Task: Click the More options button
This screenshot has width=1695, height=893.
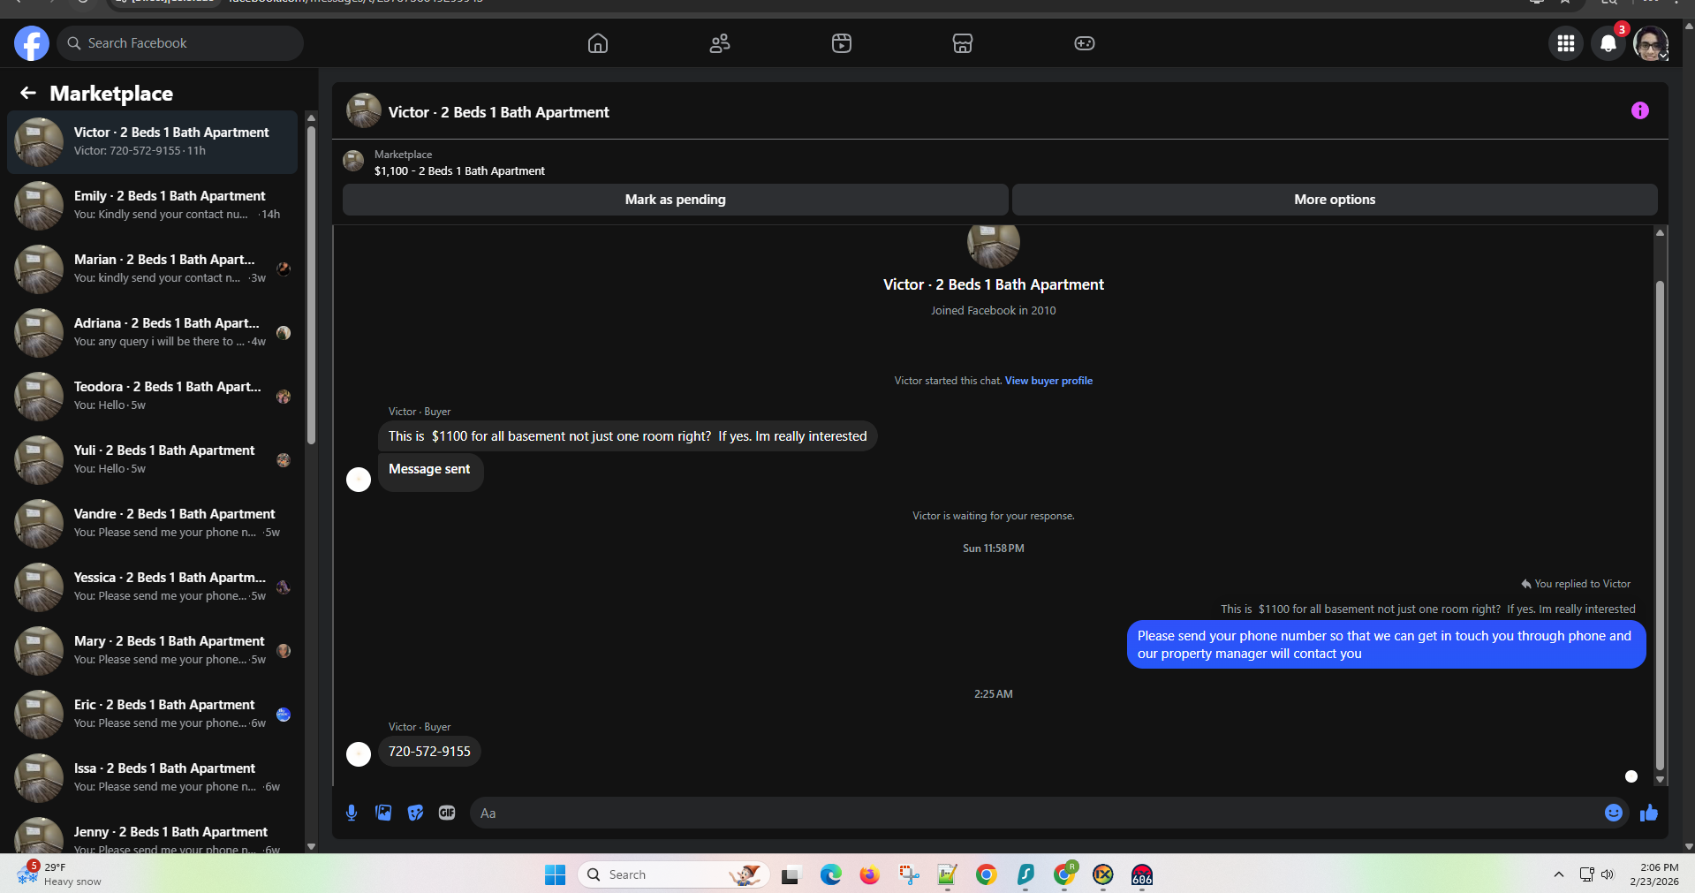Action: click(1335, 200)
